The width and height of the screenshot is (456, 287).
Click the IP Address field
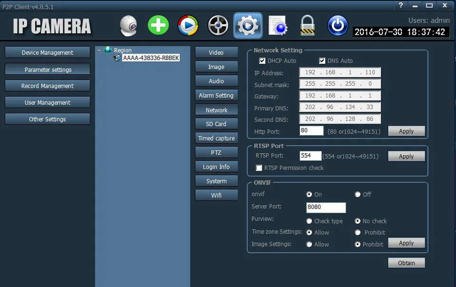pyautogui.click(x=340, y=72)
